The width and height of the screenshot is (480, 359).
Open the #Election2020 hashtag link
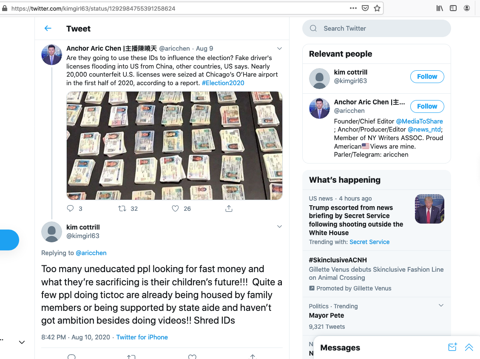pyautogui.click(x=223, y=83)
